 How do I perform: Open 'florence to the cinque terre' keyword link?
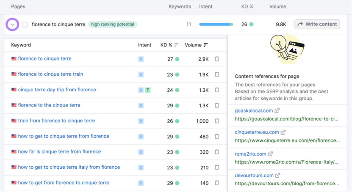point(49,105)
